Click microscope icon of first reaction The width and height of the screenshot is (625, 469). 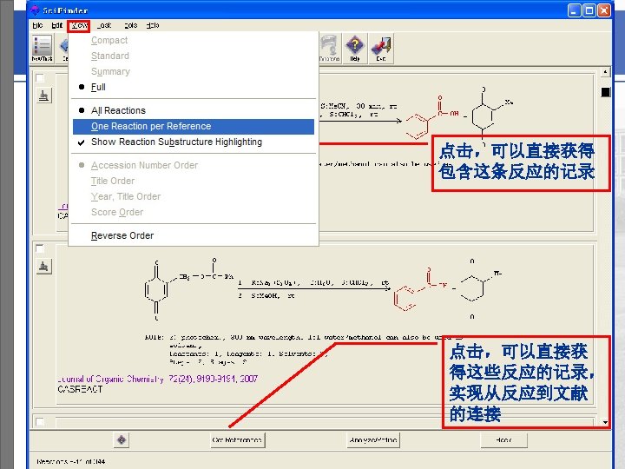coord(44,96)
